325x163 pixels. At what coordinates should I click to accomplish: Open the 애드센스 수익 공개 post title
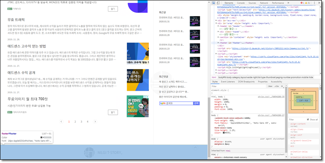pos(21,73)
